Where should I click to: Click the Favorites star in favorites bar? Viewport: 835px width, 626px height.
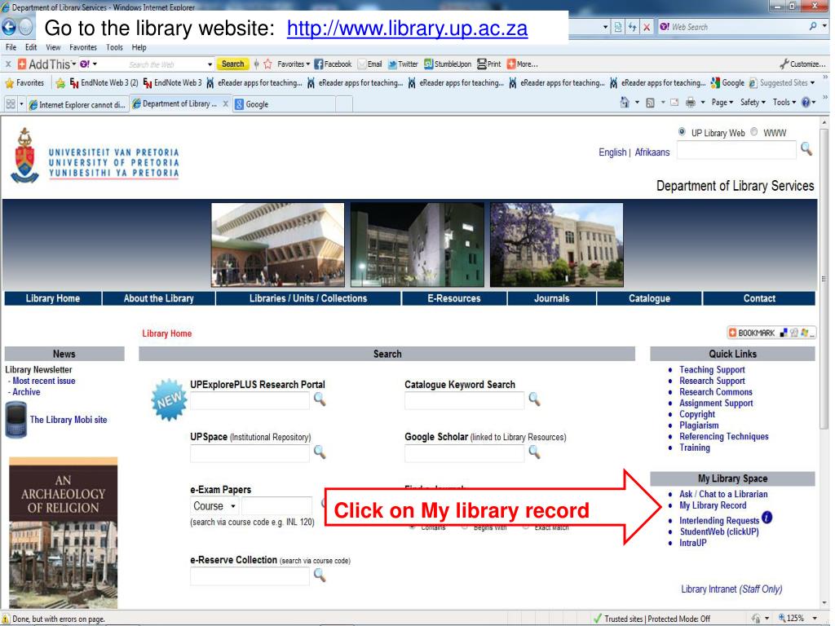click(x=24, y=83)
